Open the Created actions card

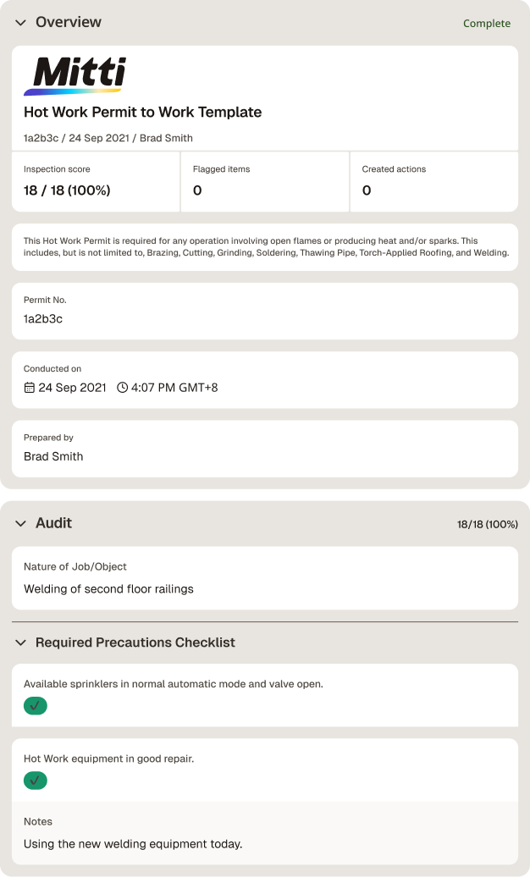coord(434,182)
